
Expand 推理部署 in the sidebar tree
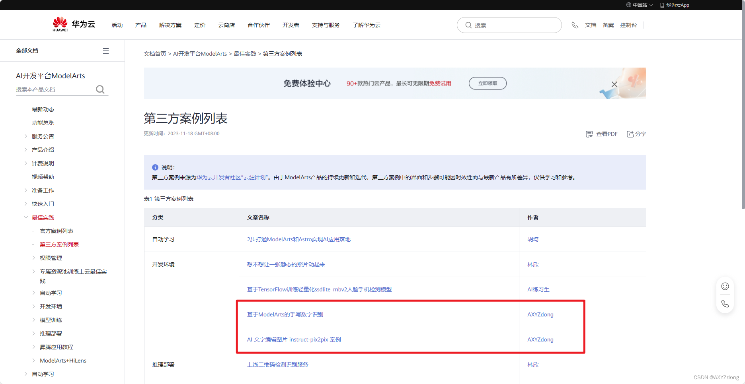34,334
